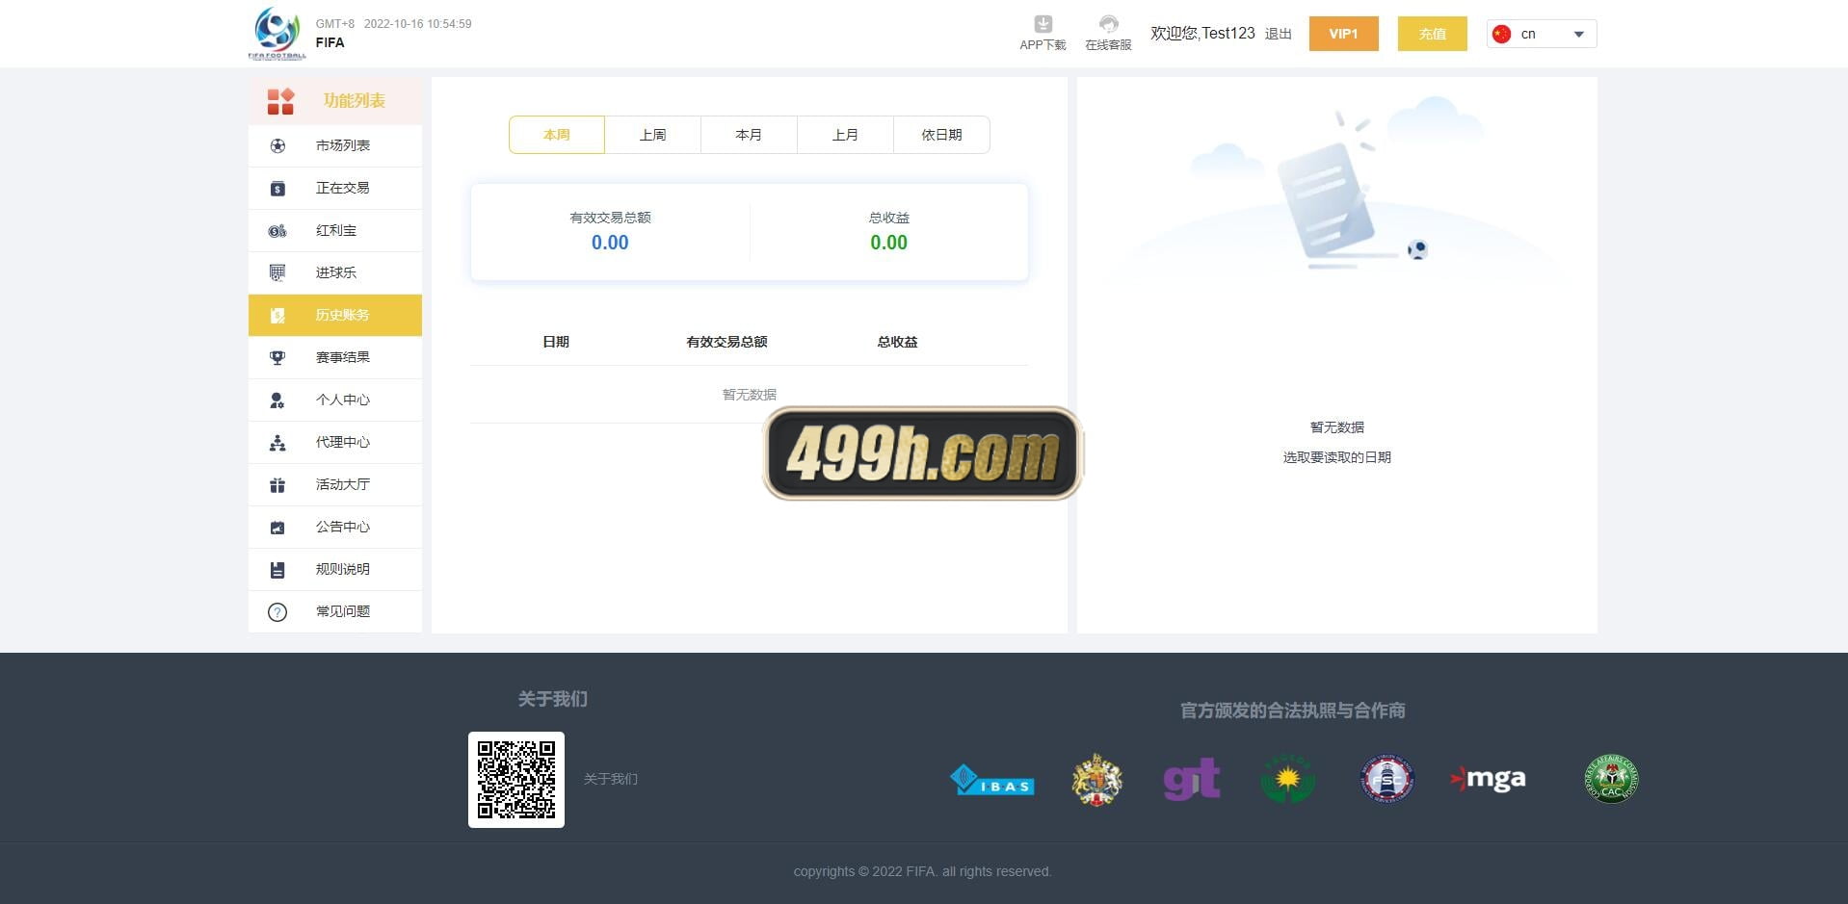Go to 正在交易 in the sidebar

pos(335,189)
